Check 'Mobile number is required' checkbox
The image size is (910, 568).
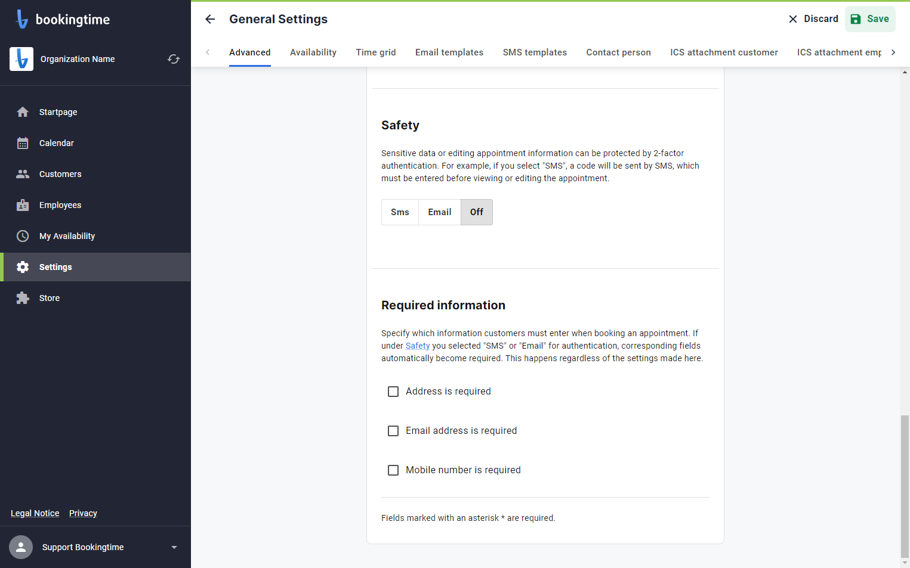[393, 470]
